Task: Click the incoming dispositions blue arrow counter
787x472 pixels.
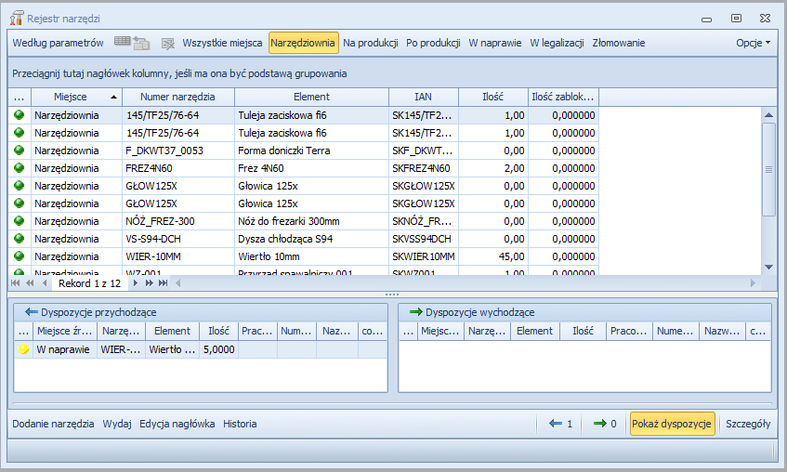Action: point(560,424)
